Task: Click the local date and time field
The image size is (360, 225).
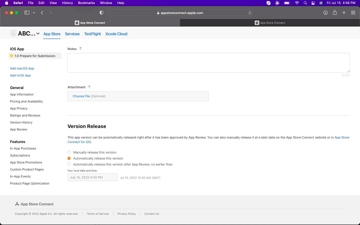Action: [x=92, y=177]
